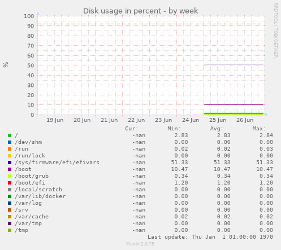Click the /var/lib/docker legend label
The width and height of the screenshot is (281, 250).
pos(40,196)
